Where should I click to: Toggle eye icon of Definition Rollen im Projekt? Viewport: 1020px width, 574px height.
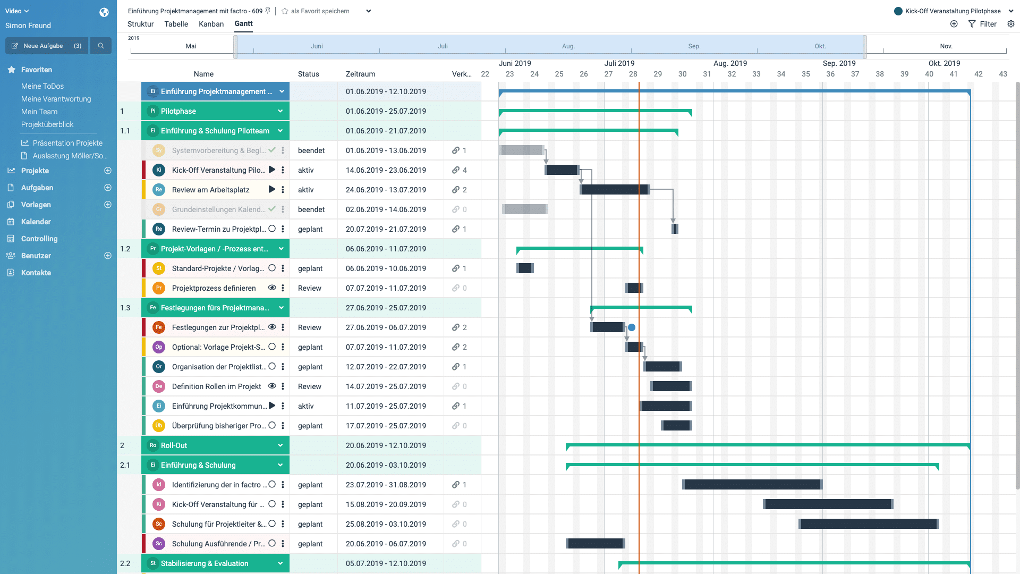[x=272, y=386]
